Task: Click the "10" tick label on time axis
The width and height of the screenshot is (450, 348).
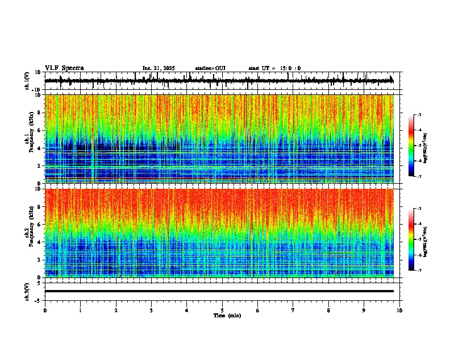Action: click(x=399, y=310)
